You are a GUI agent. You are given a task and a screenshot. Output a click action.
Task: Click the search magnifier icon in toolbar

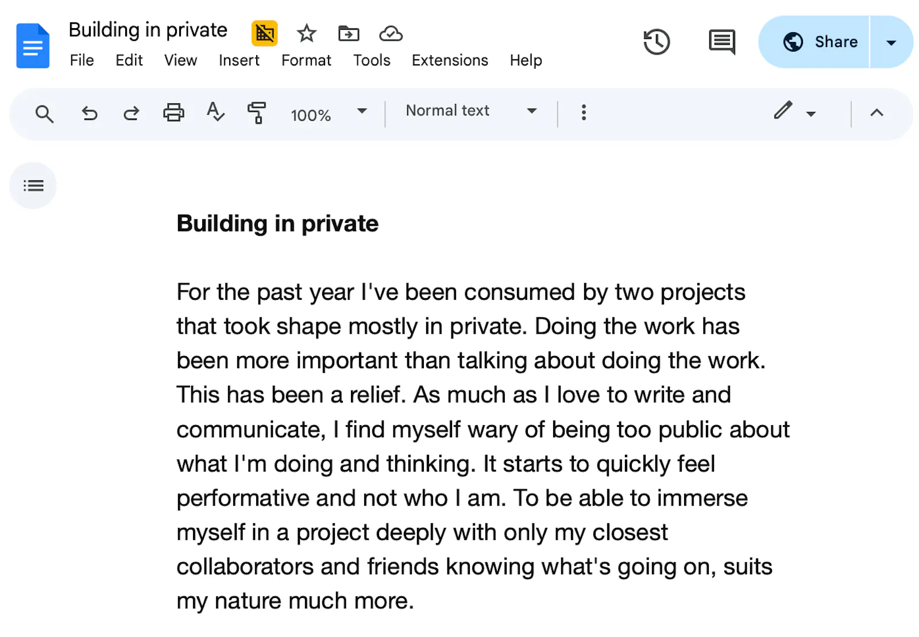tap(44, 114)
